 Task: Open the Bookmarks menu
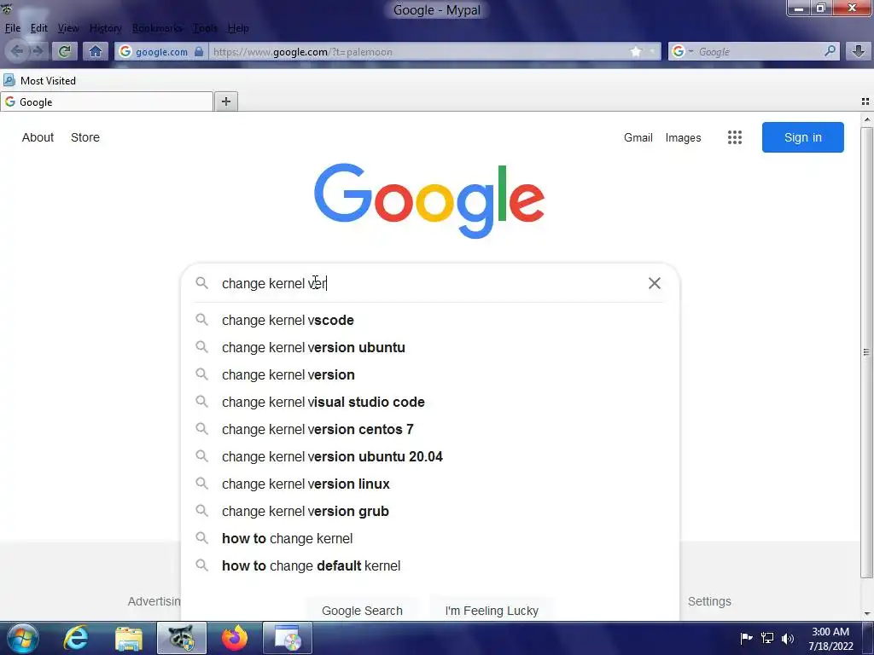coord(157,28)
